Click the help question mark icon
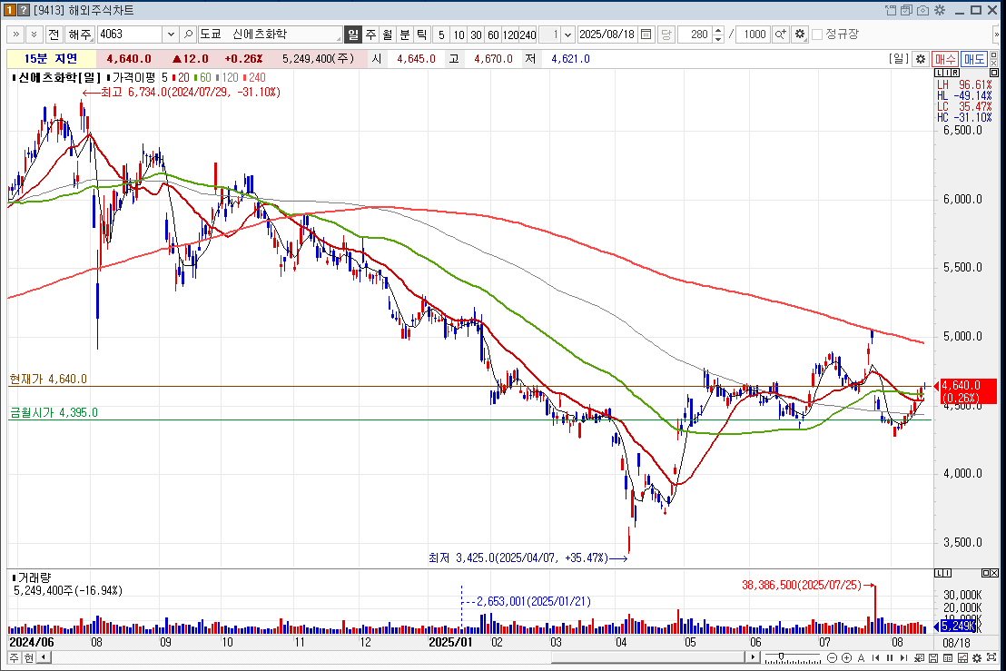Screen dimensions: 1006x671 pyautogui.click(x=25, y=10)
